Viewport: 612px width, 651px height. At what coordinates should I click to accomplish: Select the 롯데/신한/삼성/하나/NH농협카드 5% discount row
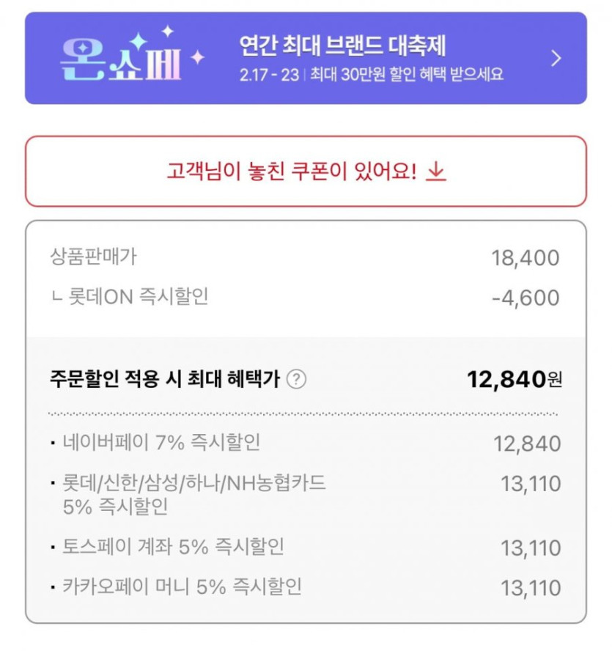pyautogui.click(x=194, y=493)
